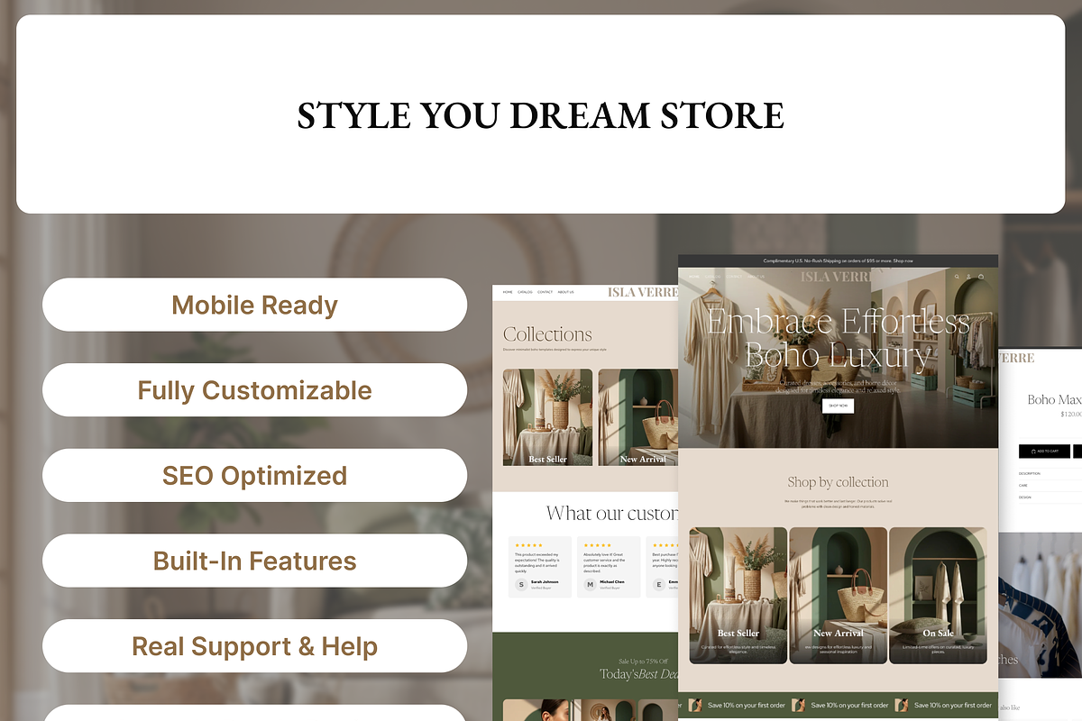Click the M avatar beside Michael Chen

tap(590, 584)
